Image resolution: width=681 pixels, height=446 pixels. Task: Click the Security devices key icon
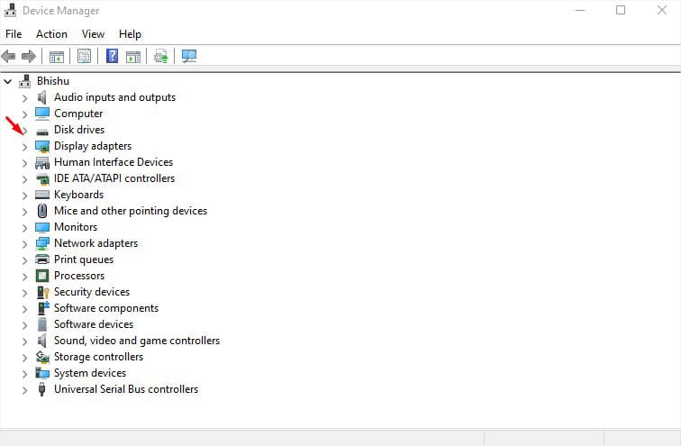point(43,292)
